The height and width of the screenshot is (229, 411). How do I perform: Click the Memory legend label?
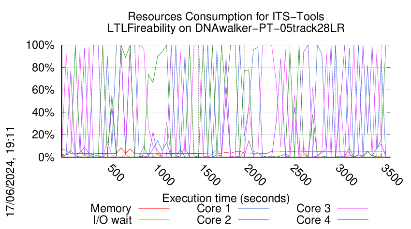pyautogui.click(x=111, y=208)
